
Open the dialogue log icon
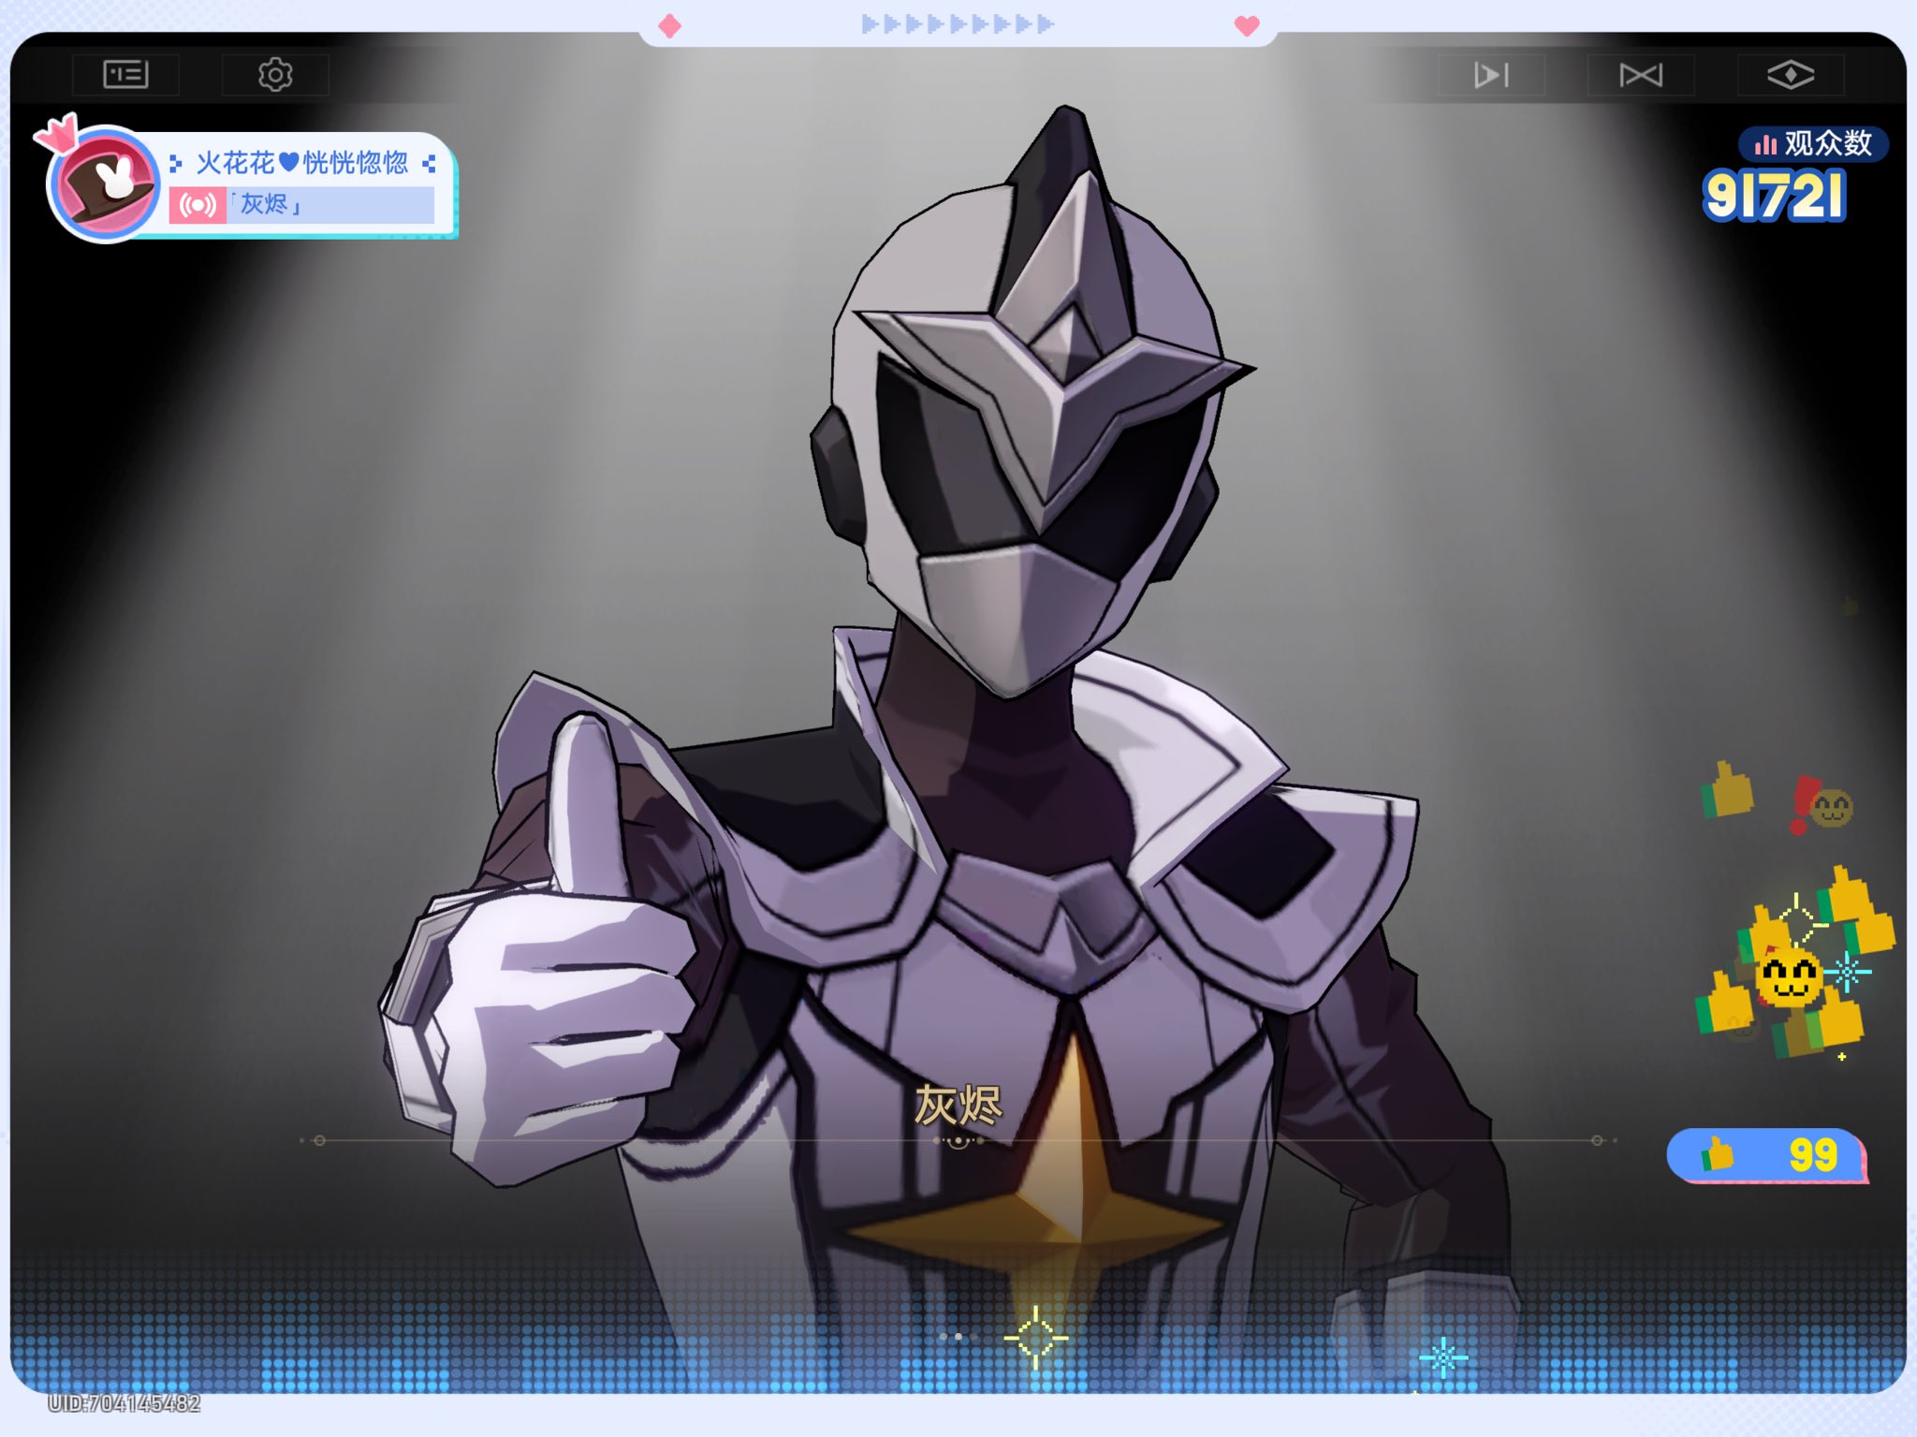pos(125,74)
